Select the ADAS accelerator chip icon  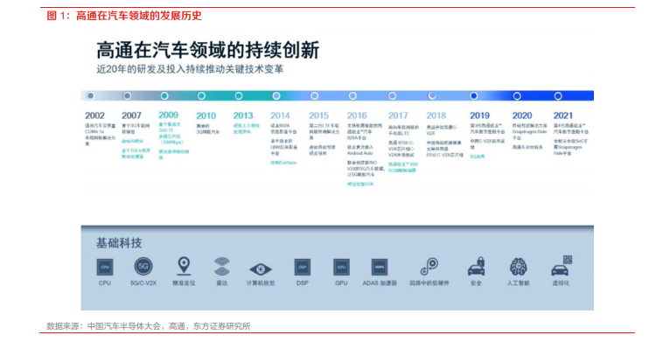(x=380, y=267)
